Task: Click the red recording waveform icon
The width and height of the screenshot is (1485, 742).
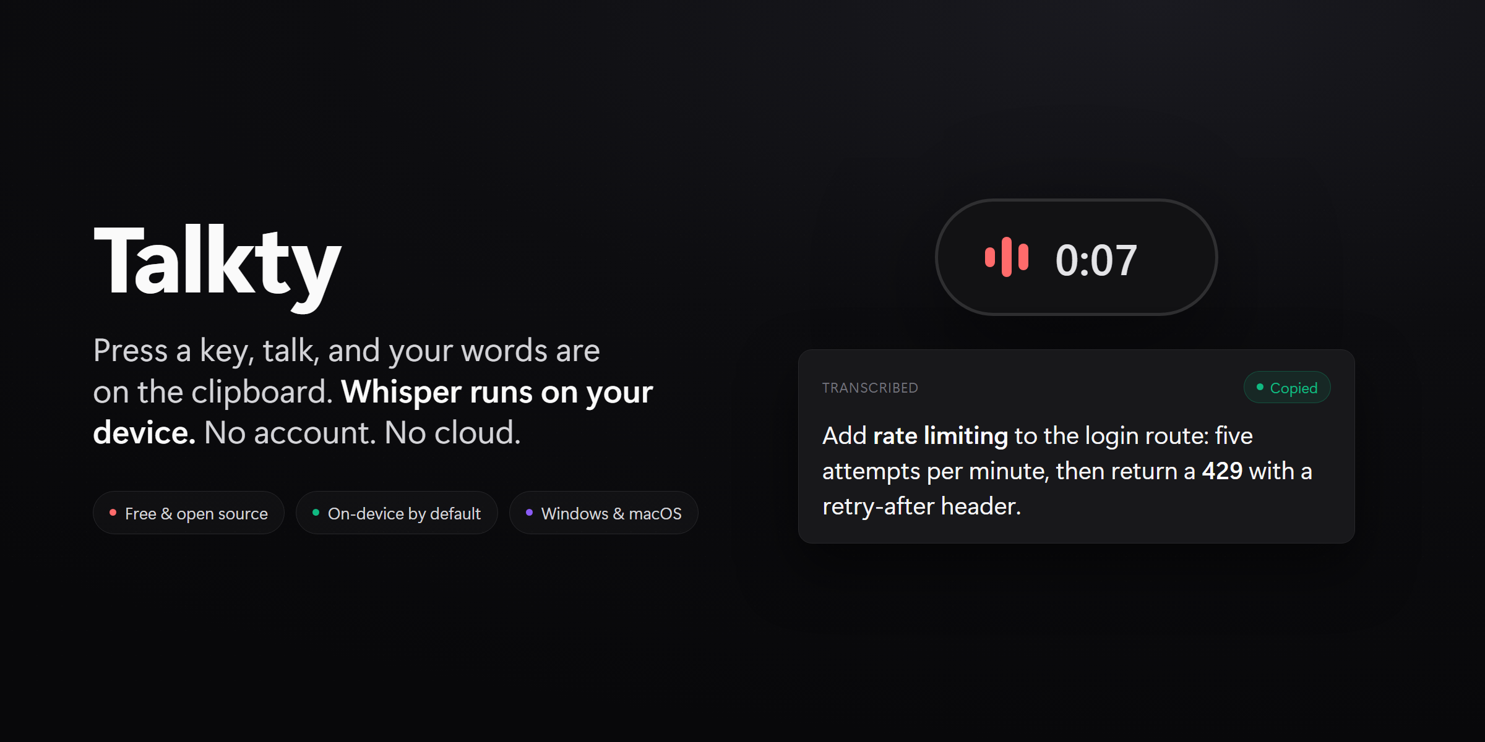Action: 1007,257
